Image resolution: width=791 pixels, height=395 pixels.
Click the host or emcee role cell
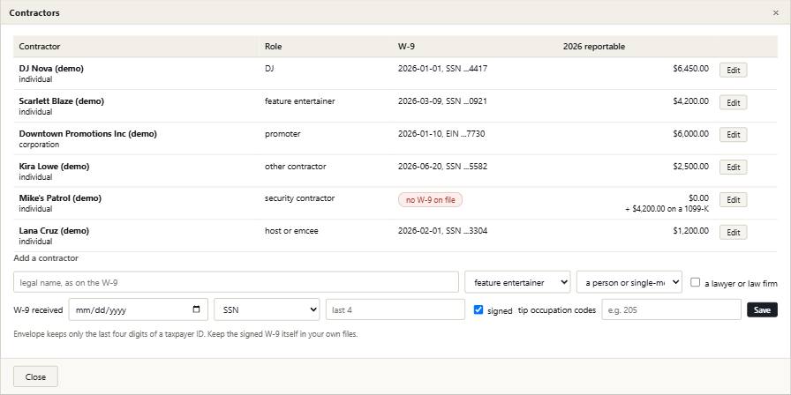click(291, 231)
